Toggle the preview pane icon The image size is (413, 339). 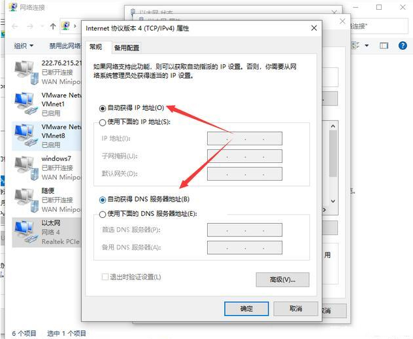384,46
